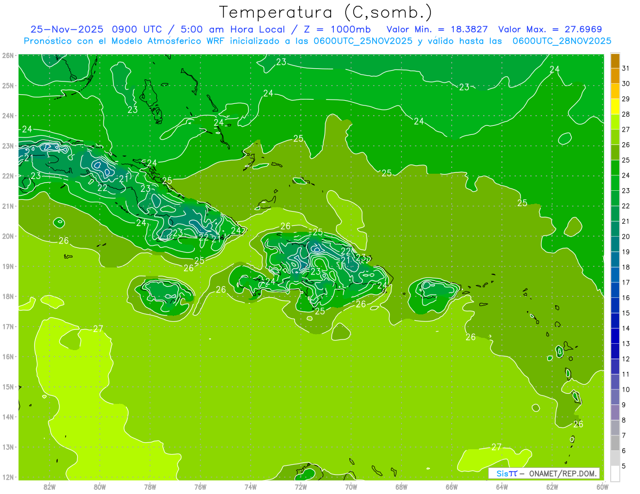Click the "26N" latitude label
640x494 pixels.
pyautogui.click(x=7, y=55)
